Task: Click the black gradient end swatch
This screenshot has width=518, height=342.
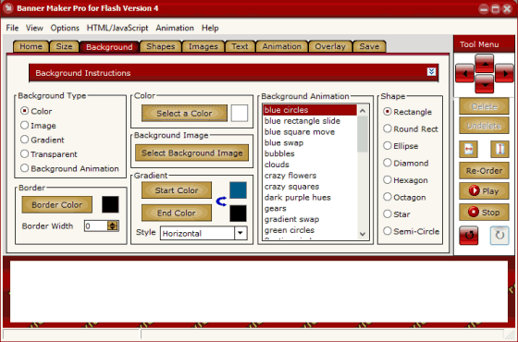Action: coord(238,214)
